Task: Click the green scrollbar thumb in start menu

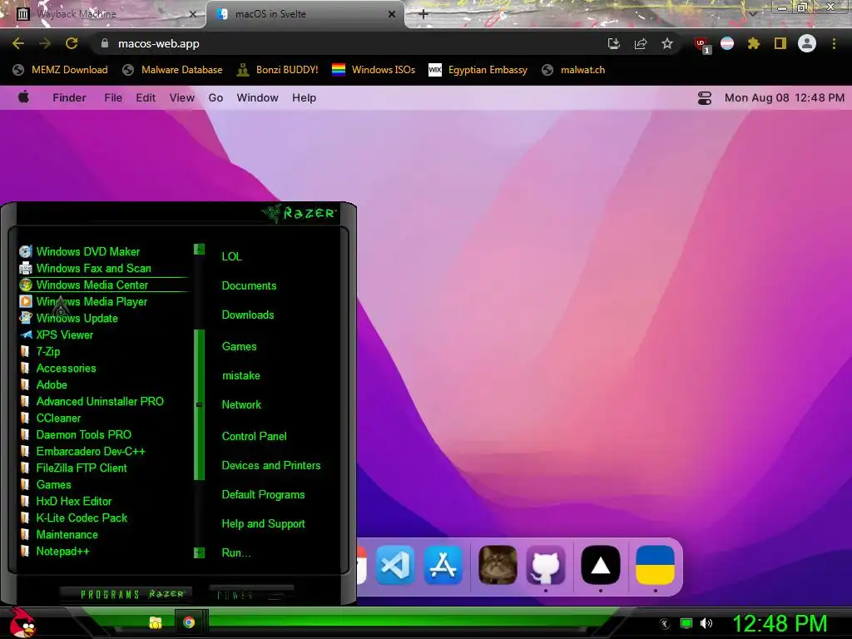Action: [x=199, y=405]
